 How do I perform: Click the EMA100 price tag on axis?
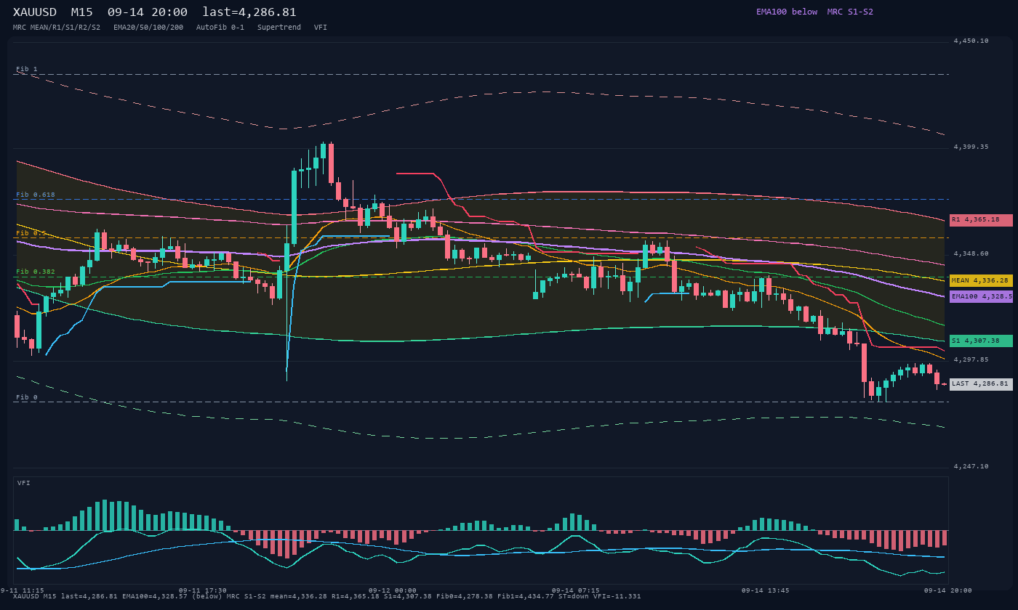981,296
